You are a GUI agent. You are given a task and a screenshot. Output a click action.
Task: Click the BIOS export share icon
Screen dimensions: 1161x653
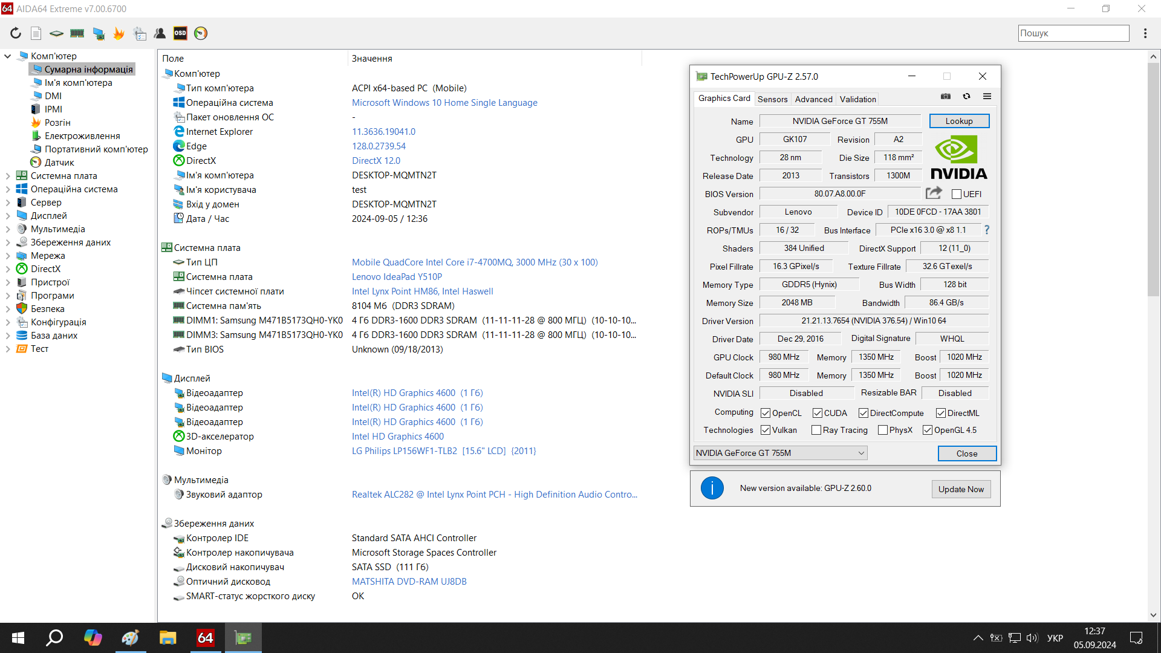(934, 193)
